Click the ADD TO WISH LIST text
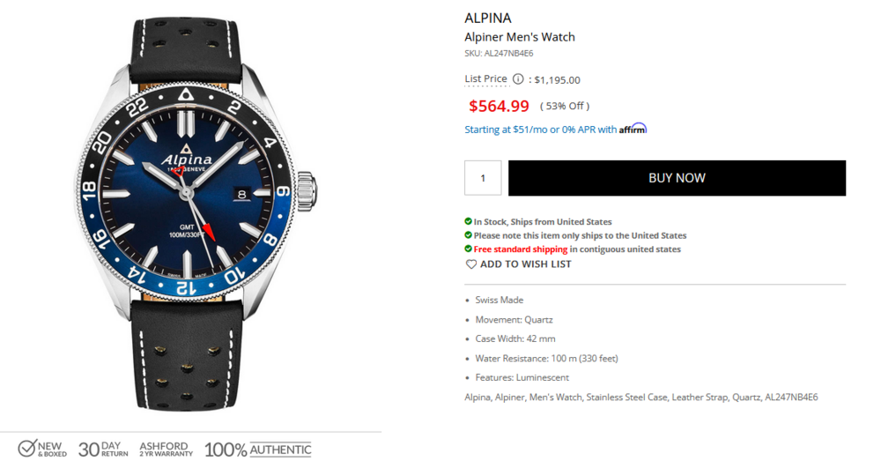Screen dimensions: 881x468 coord(525,264)
